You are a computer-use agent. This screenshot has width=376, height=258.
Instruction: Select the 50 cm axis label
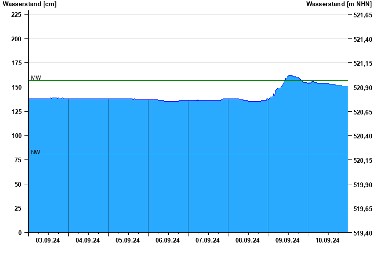(x=18, y=184)
